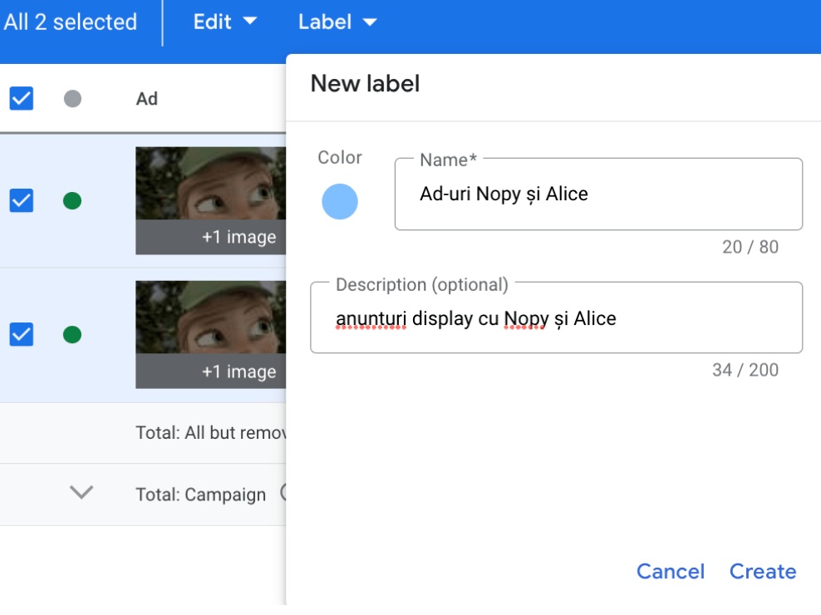
Task: Cancel the new label dialog
Action: coord(670,572)
